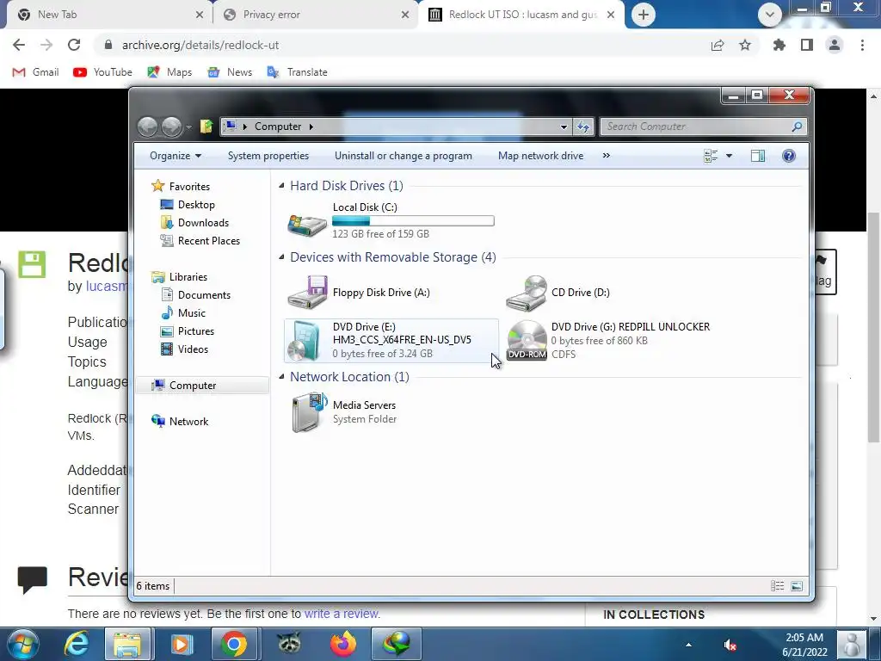Switch to Privacy error tab
Screen dimensions: 881x661
point(315,15)
